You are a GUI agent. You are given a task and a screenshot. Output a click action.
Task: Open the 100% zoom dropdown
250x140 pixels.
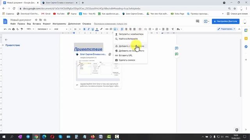[x=30, y=29]
